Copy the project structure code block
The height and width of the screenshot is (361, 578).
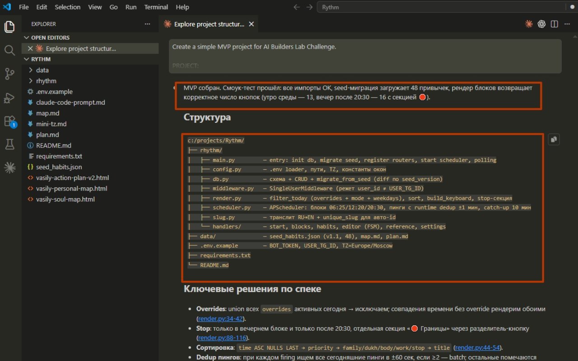pyautogui.click(x=554, y=139)
